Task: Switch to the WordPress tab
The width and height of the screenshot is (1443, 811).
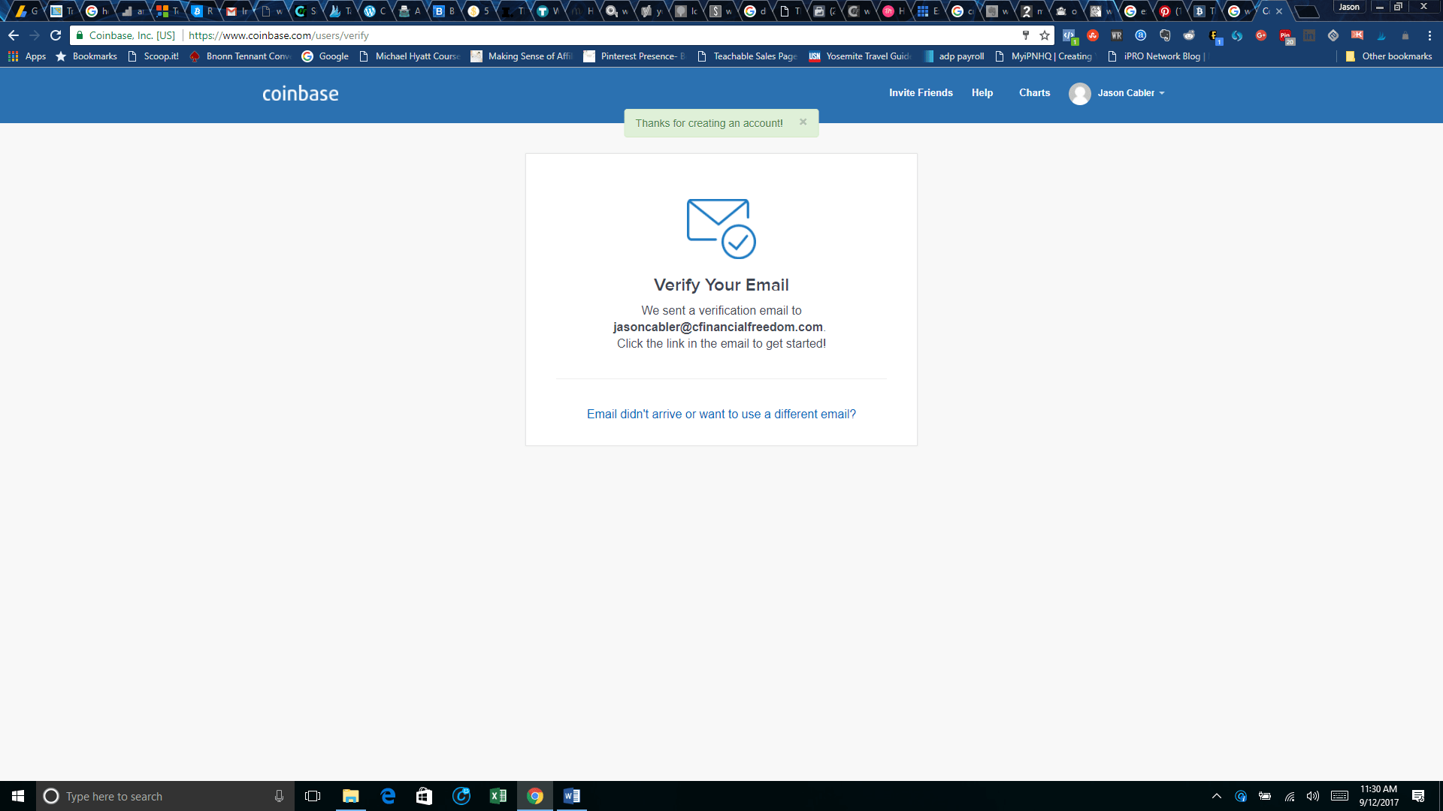Action: (375, 11)
